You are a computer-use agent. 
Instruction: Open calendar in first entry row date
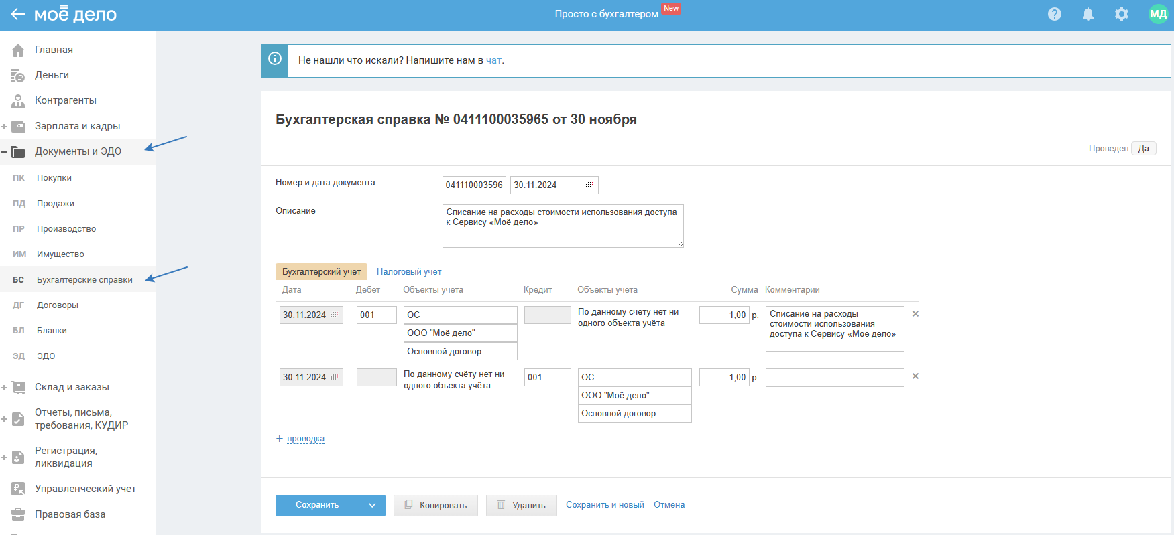tap(334, 315)
